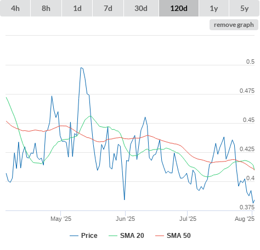Screen dimensions: 260x250
Task: Click the May '25 axis label
Action: click(61, 219)
